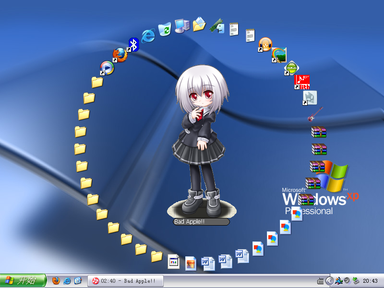Open the volume speaker tray icon
Viewport: 384px width, 288px height.
347,281
